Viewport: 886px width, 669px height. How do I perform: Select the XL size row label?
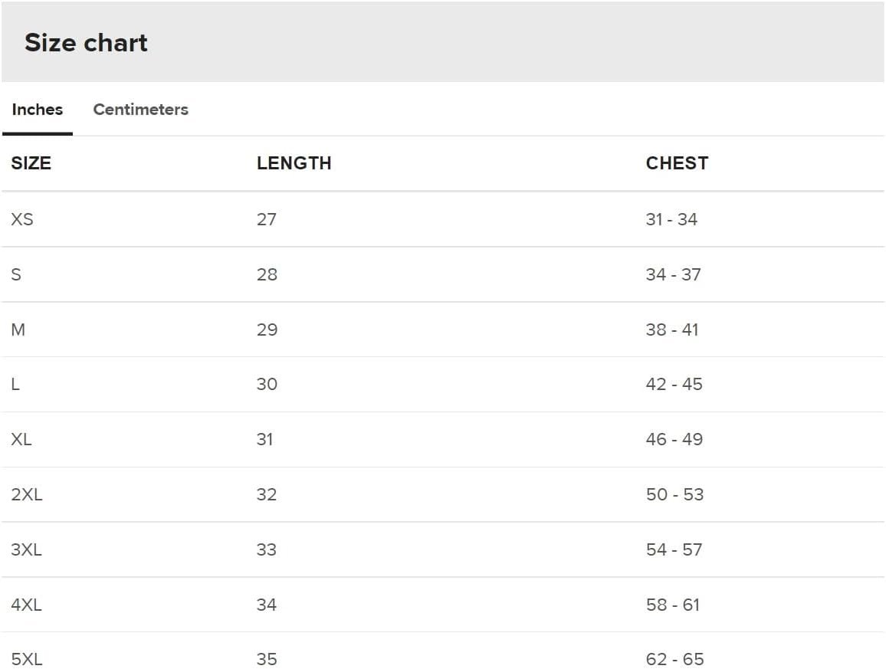21,439
